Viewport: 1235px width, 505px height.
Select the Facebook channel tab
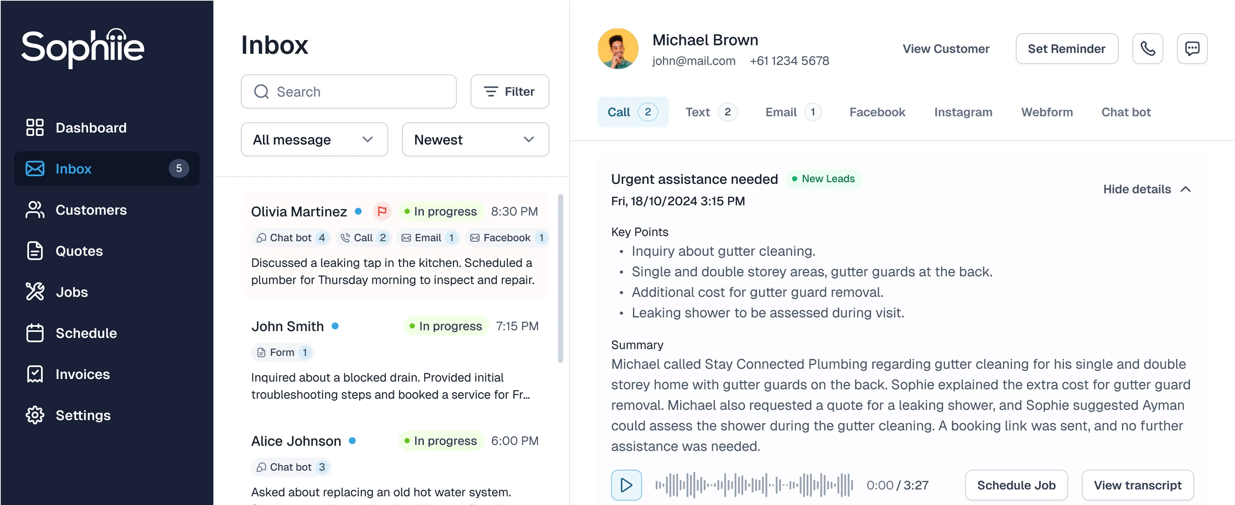tap(877, 112)
